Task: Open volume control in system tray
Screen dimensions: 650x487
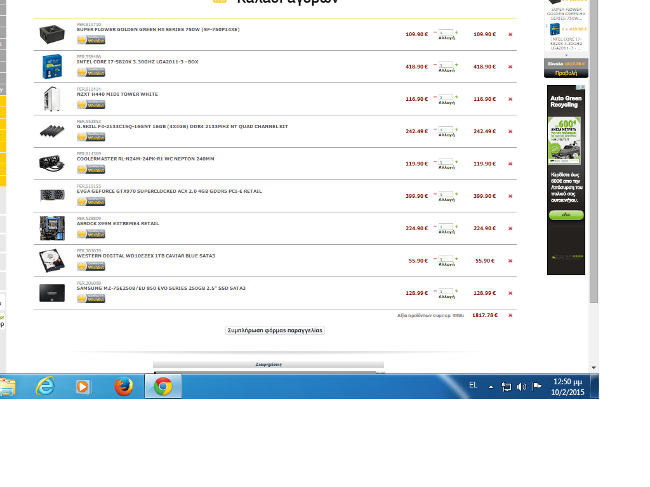Action: click(522, 387)
